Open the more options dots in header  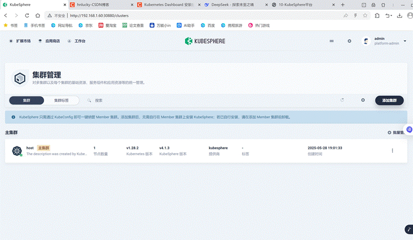tap(332, 41)
